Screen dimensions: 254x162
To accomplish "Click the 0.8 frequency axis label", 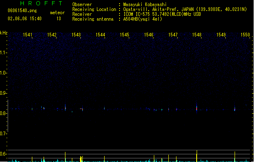I will [3, 113].
